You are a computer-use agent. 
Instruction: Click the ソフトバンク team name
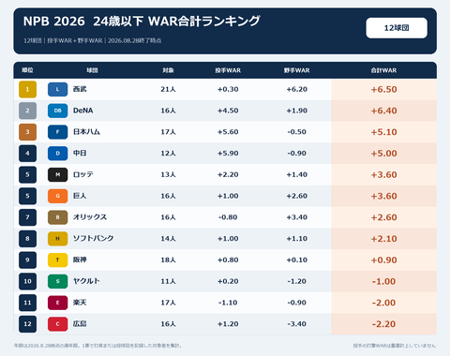(93, 239)
